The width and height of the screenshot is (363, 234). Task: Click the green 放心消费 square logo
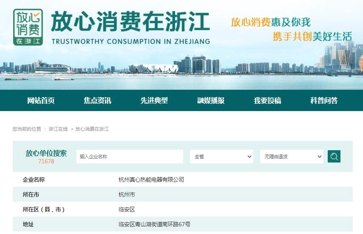coord(28,27)
